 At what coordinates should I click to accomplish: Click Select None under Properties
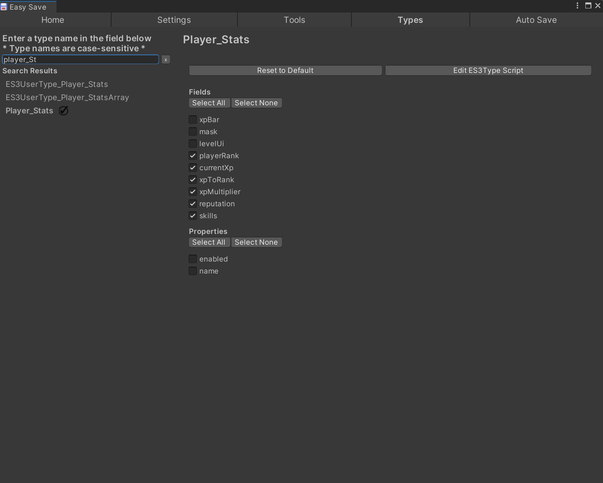pos(256,242)
